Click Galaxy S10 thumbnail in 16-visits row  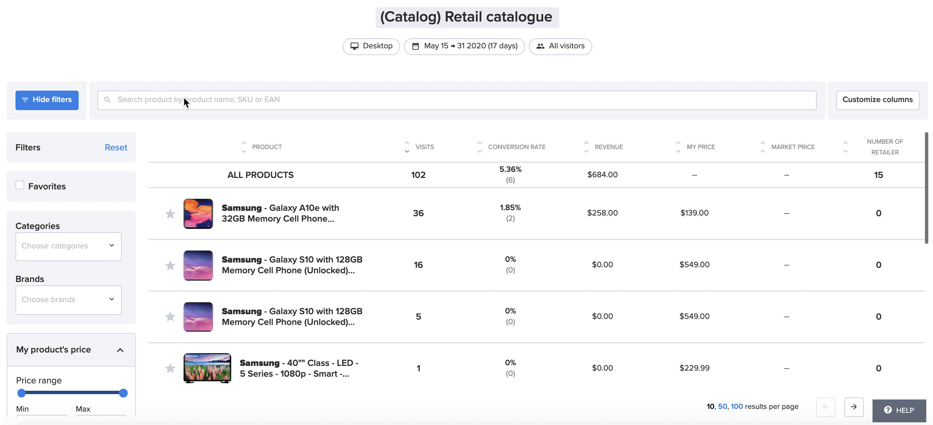pos(198,265)
